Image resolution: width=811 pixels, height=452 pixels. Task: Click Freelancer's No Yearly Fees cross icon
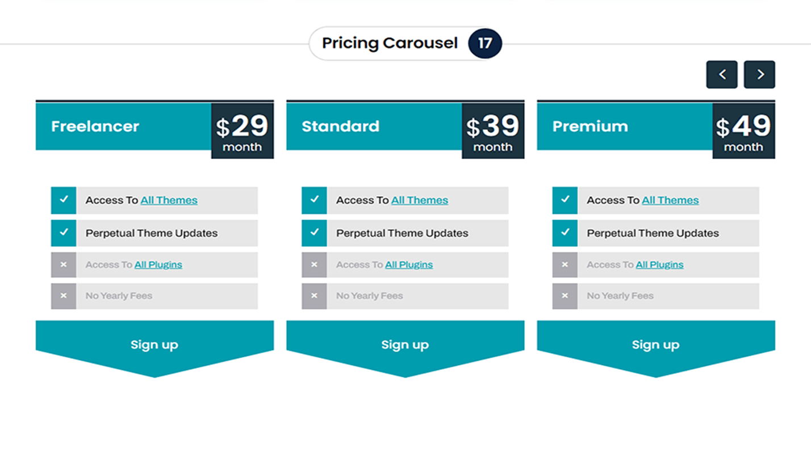pos(64,296)
